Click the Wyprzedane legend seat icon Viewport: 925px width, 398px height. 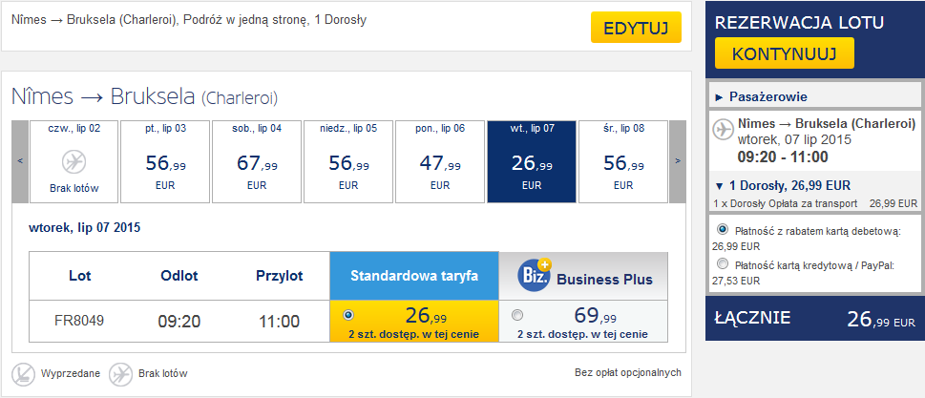(24, 373)
